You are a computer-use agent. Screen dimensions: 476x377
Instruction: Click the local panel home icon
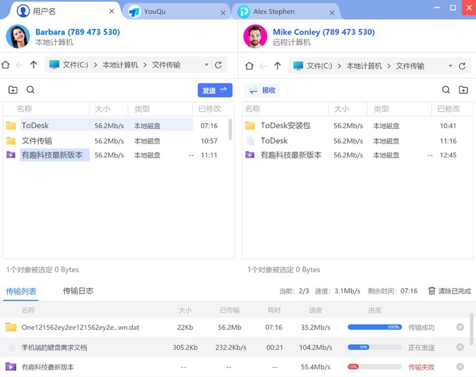pos(6,65)
